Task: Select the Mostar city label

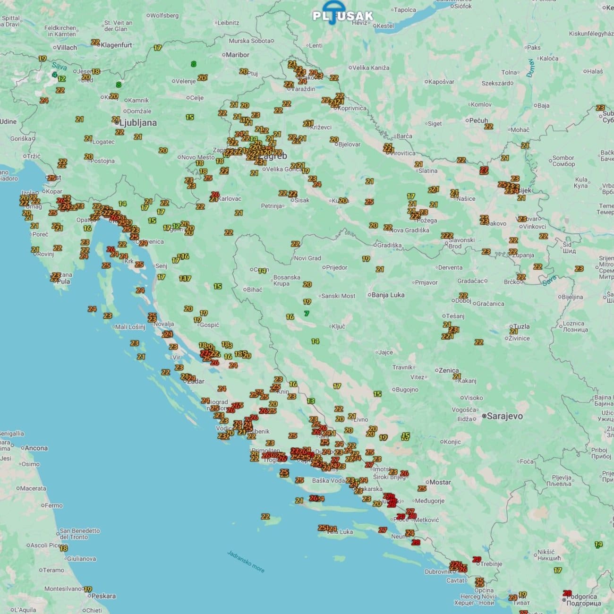Action: pos(440,482)
